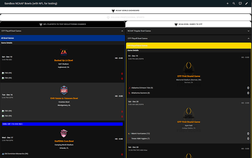
Task: Click SoFi Stadium venue text
Action: [x=64, y=64]
